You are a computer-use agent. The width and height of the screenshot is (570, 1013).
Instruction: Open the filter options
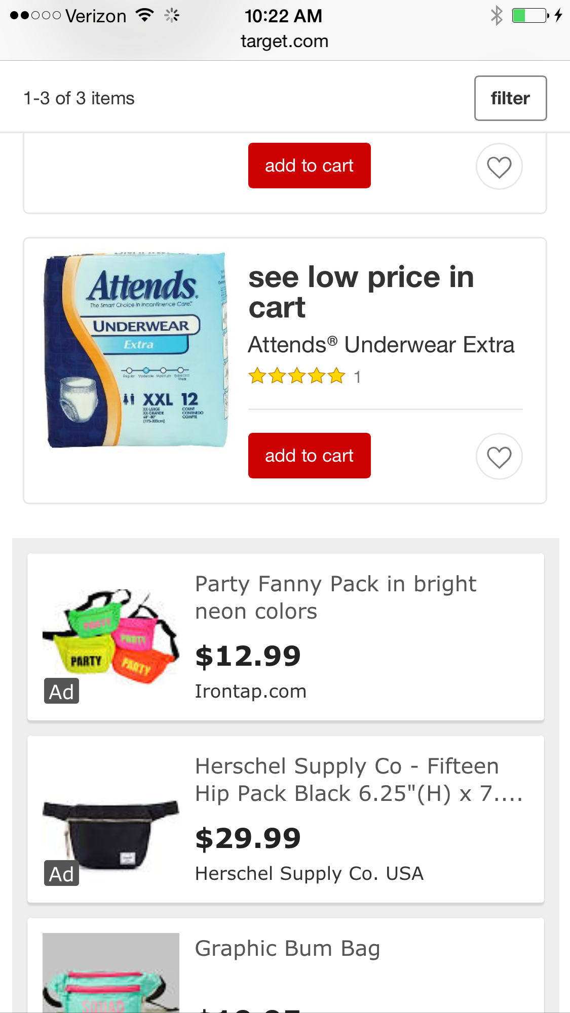click(510, 98)
